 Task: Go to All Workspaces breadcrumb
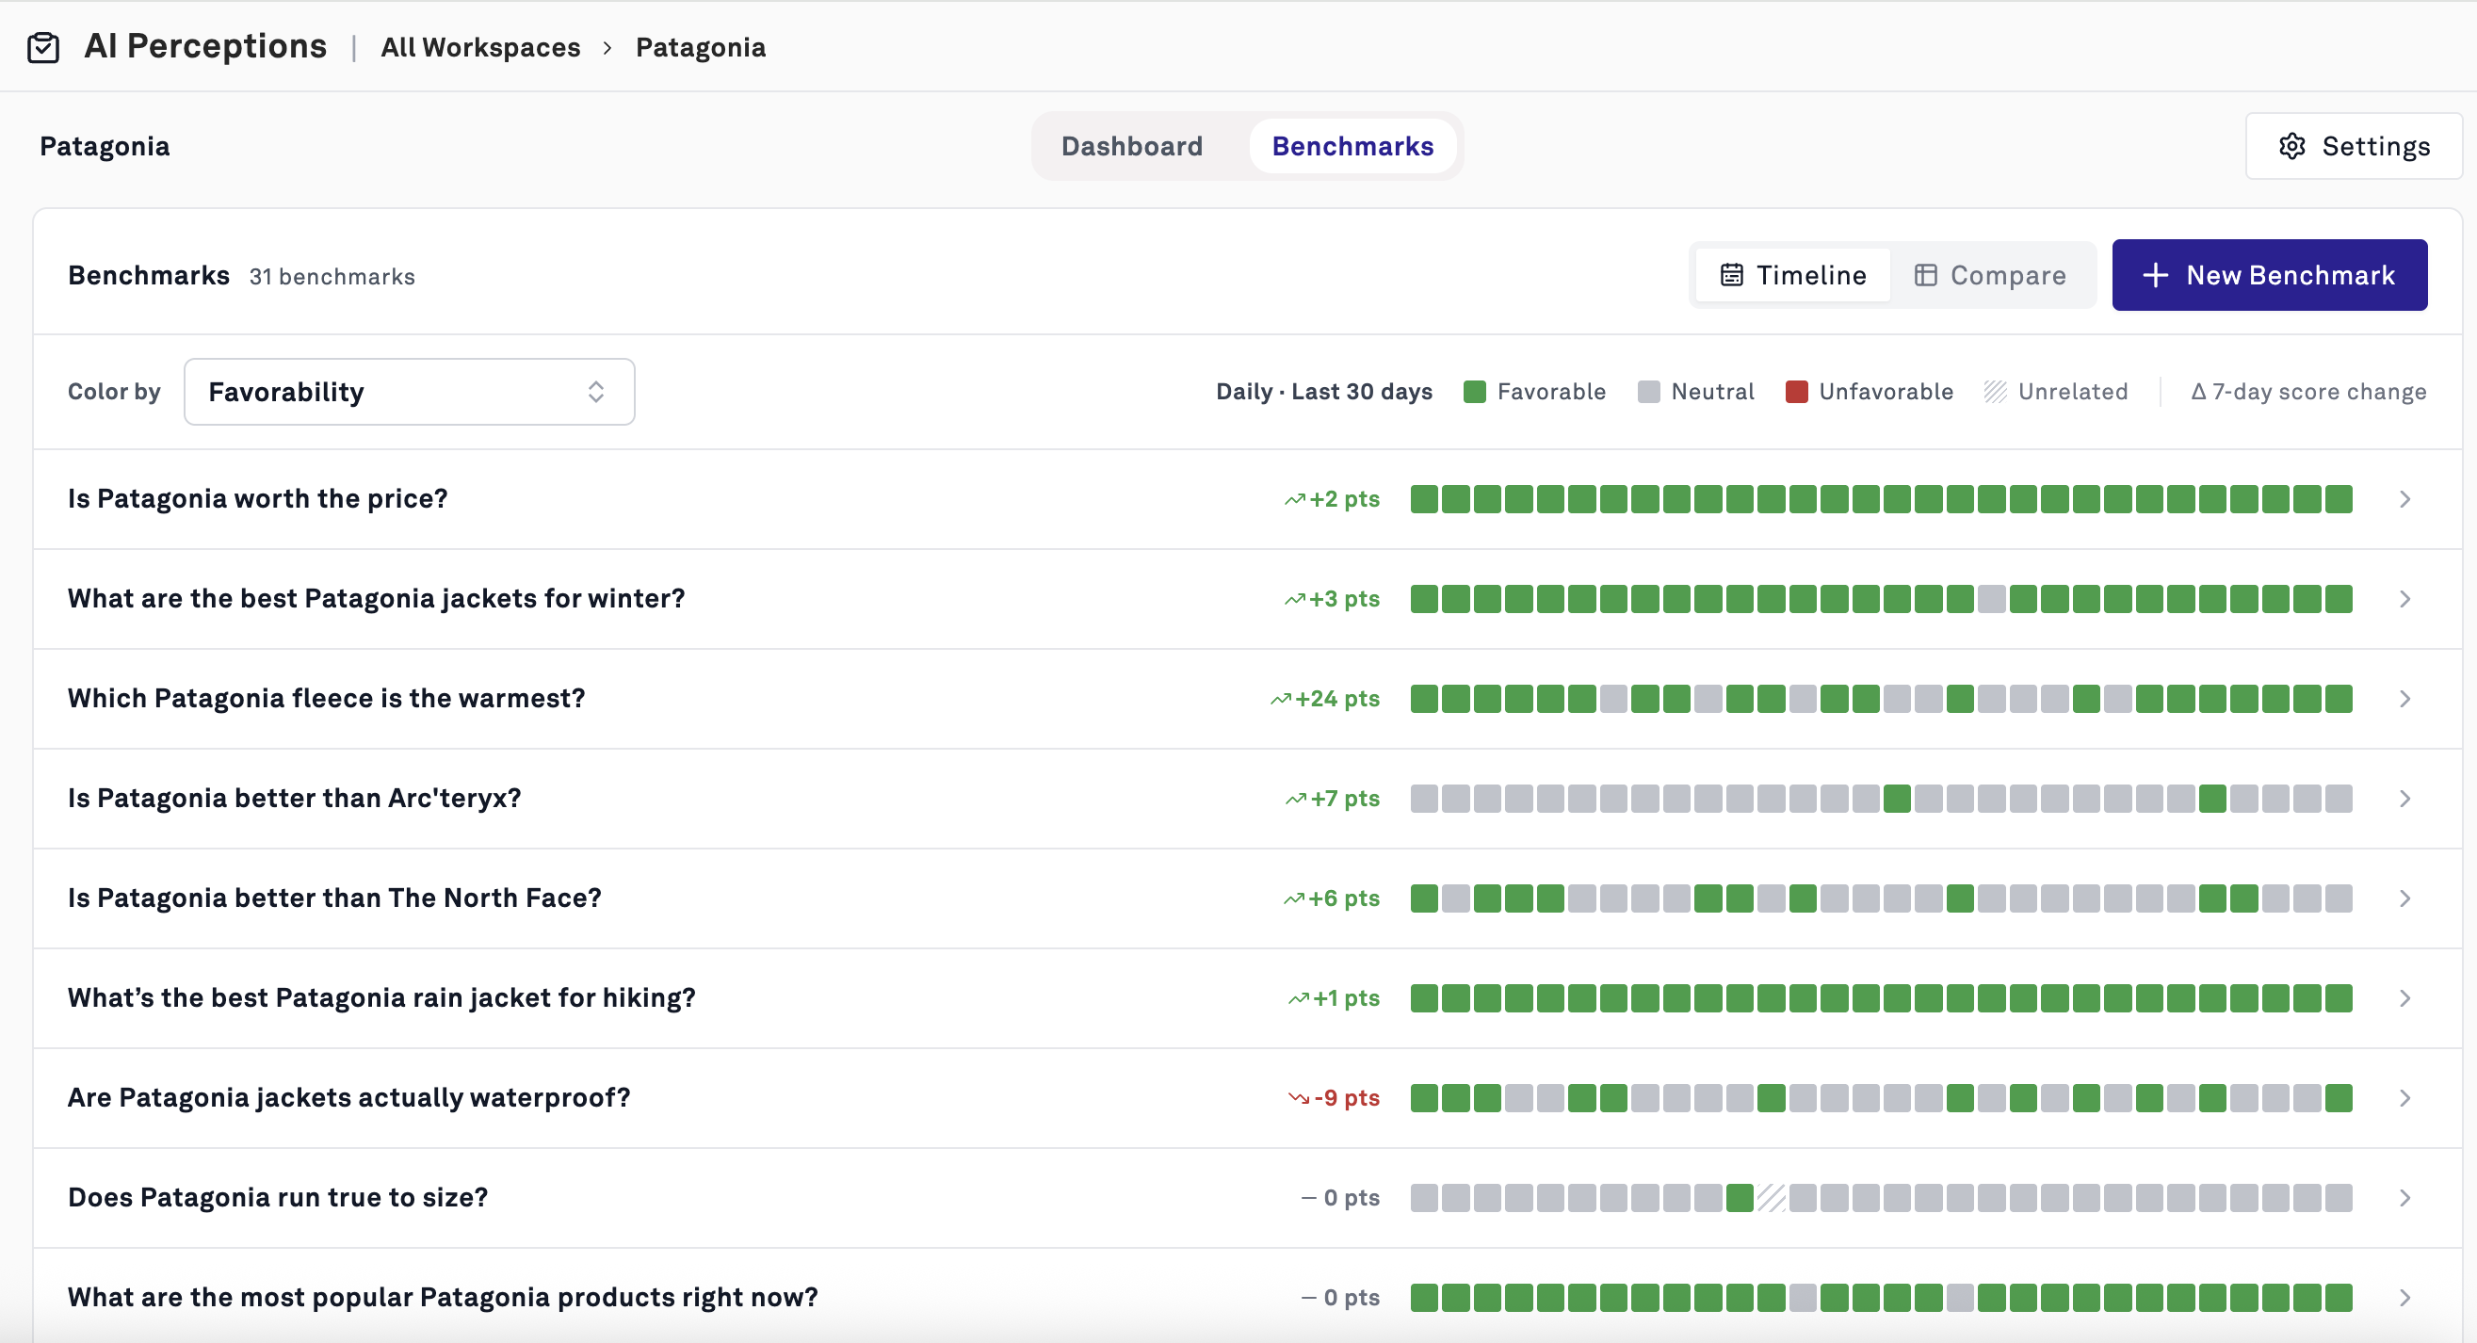480,48
